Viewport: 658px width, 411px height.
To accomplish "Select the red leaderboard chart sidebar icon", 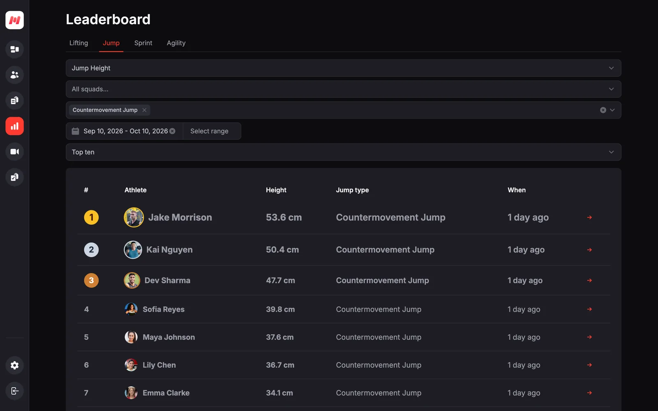I will (14, 126).
